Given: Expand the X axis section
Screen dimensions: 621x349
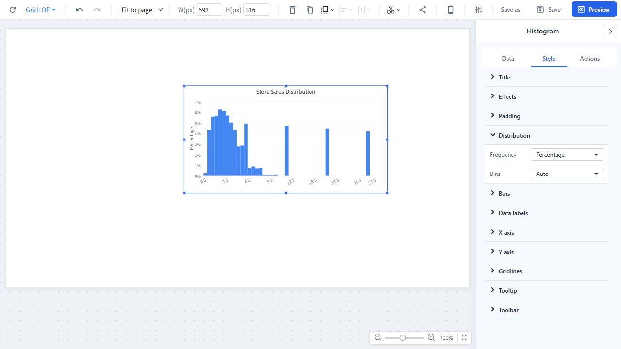Looking at the screenshot, I should pos(547,232).
